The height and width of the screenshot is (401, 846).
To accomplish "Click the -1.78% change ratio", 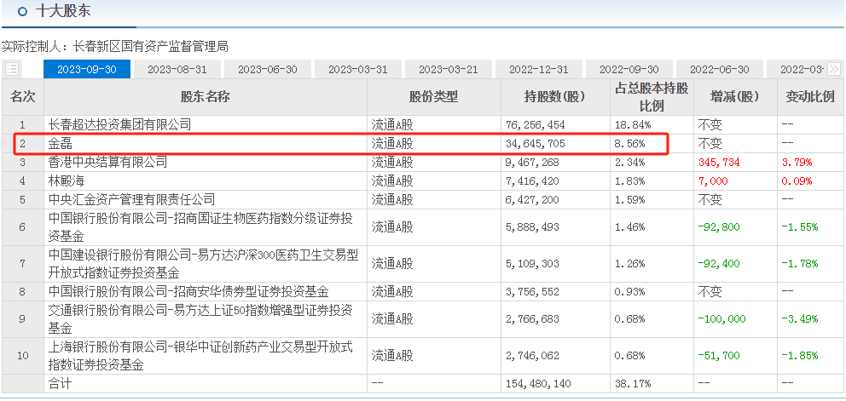I will pyautogui.click(x=800, y=264).
